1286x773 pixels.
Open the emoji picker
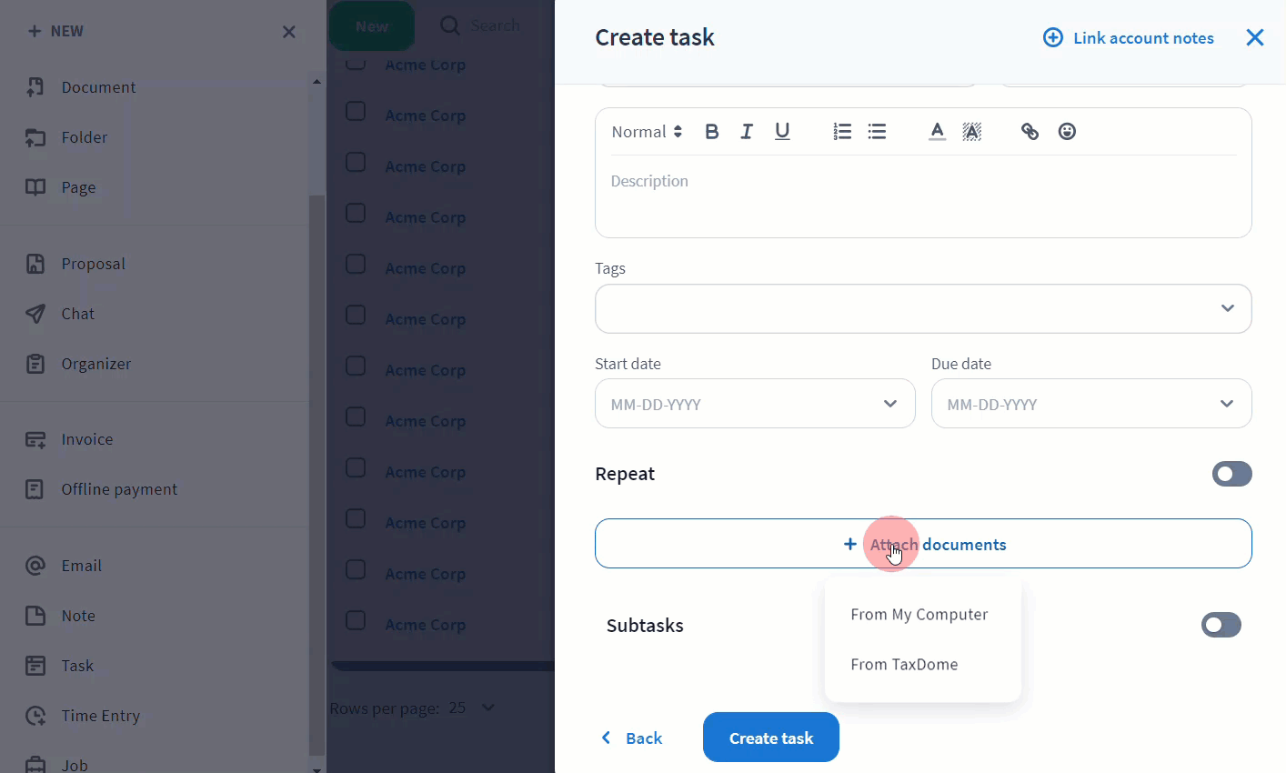point(1067,132)
